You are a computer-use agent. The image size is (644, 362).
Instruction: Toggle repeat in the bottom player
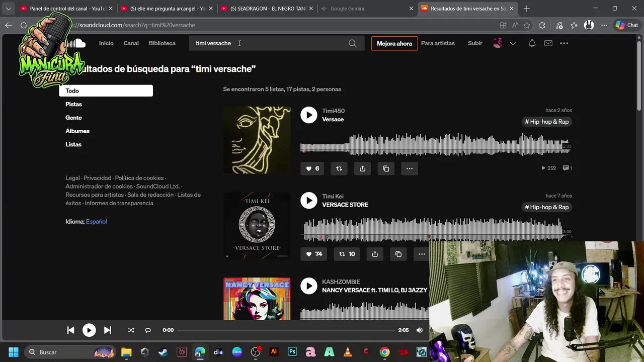point(148,330)
